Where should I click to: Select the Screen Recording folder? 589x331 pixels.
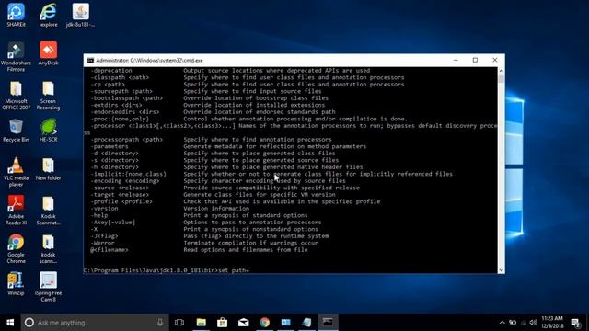click(x=49, y=96)
